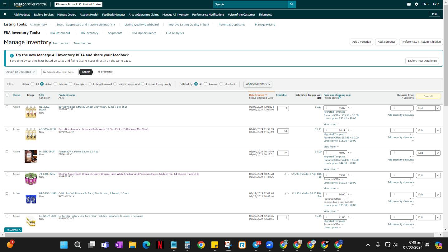Image resolution: width=448 pixels, height=252 pixels.
Task: Show hidden system tray icons
Action: click(368, 245)
